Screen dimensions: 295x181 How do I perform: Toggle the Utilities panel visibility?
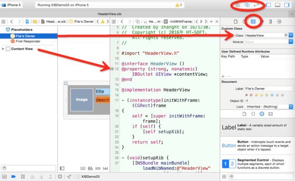tap(287, 5)
